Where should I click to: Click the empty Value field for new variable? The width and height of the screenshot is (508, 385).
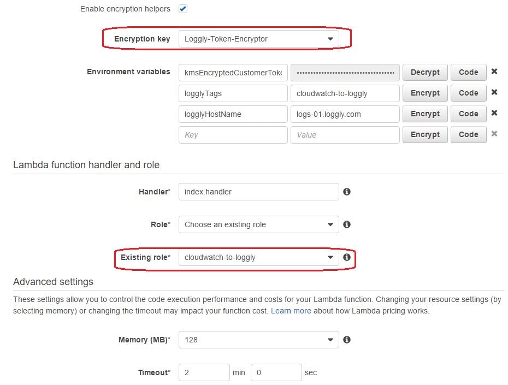tap(345, 134)
